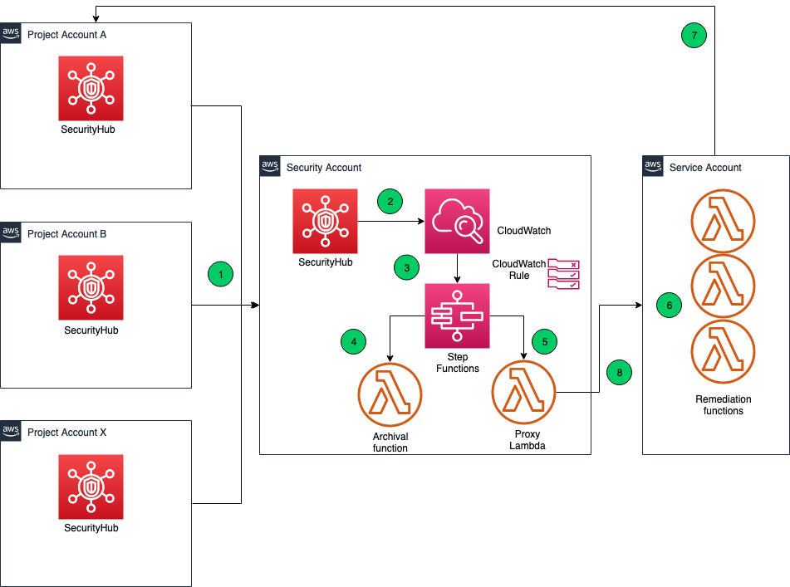Click the Security Hub icon in Project Account B
Image resolution: width=790 pixels, height=587 pixels.
tap(91, 287)
